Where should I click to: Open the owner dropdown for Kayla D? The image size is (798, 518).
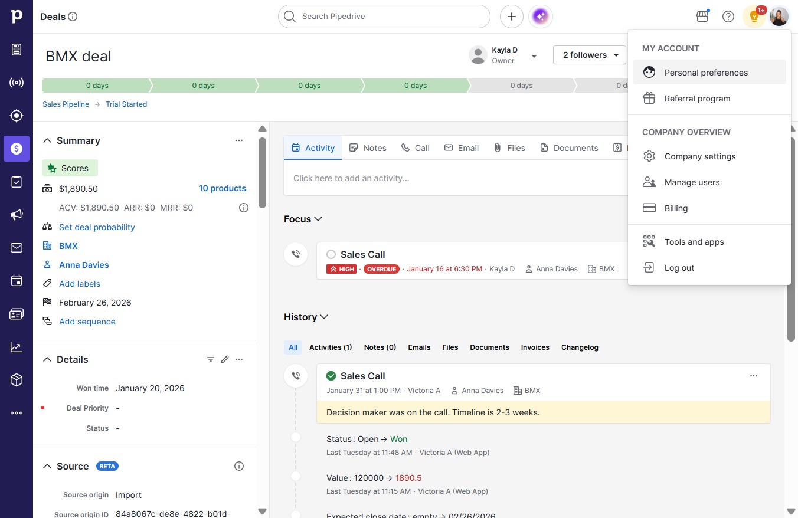[534, 56]
